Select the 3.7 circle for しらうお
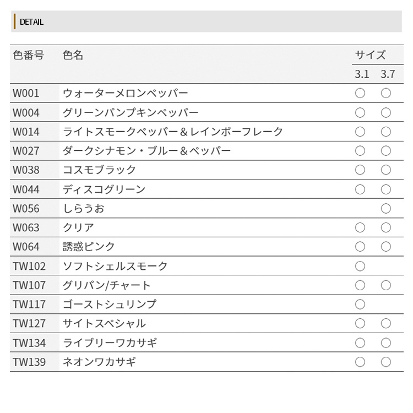 386,208
